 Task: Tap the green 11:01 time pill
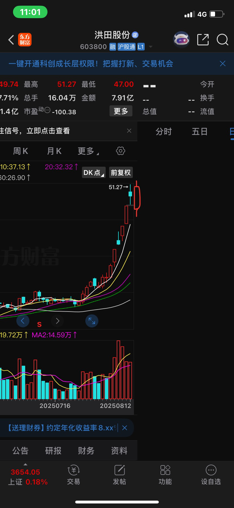coord(30,12)
